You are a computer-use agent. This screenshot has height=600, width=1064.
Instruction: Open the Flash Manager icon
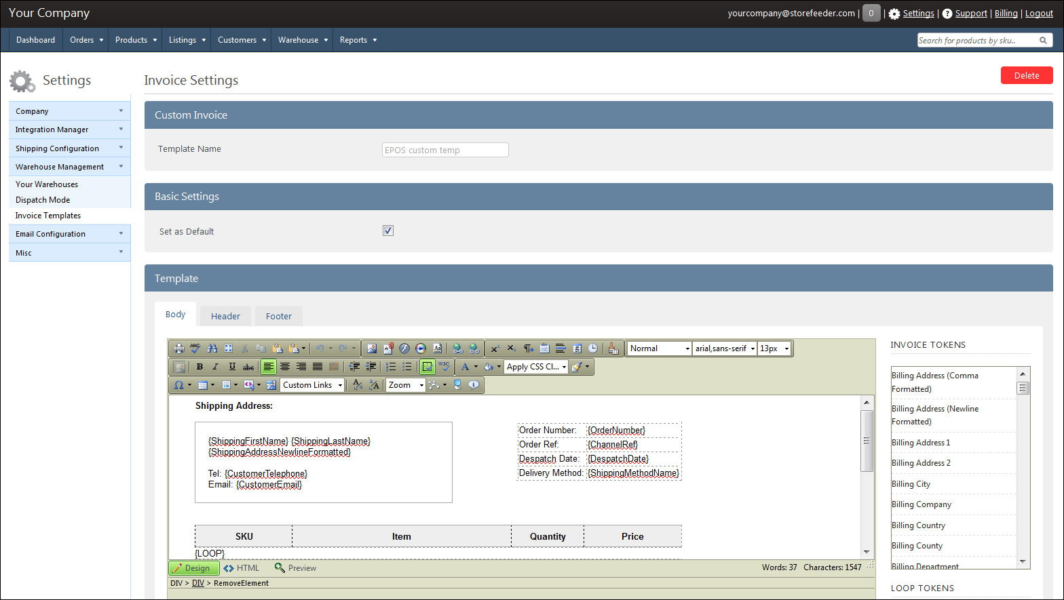(404, 348)
